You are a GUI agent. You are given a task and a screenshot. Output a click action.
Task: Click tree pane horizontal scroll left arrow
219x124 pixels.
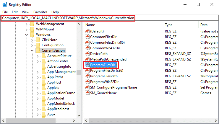tap(3, 120)
